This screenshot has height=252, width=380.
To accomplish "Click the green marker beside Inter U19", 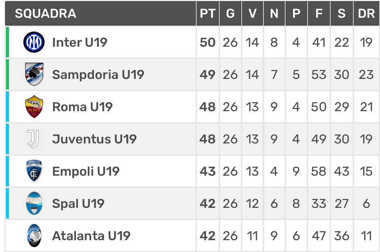I will coord(7,42).
